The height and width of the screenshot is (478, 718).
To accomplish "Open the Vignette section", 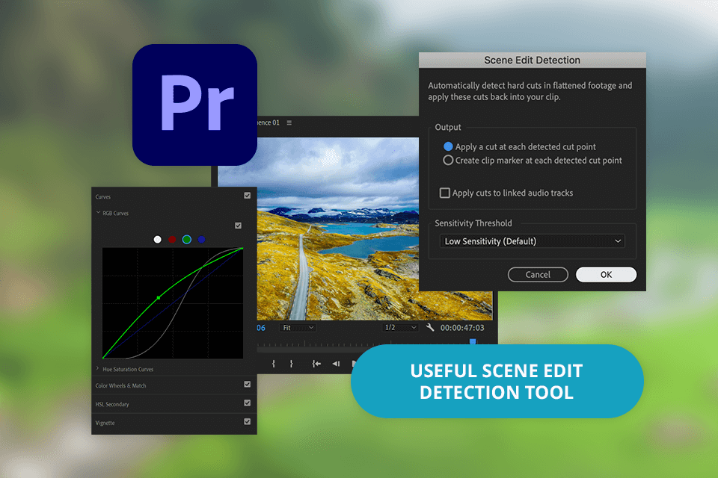I will pos(105,423).
